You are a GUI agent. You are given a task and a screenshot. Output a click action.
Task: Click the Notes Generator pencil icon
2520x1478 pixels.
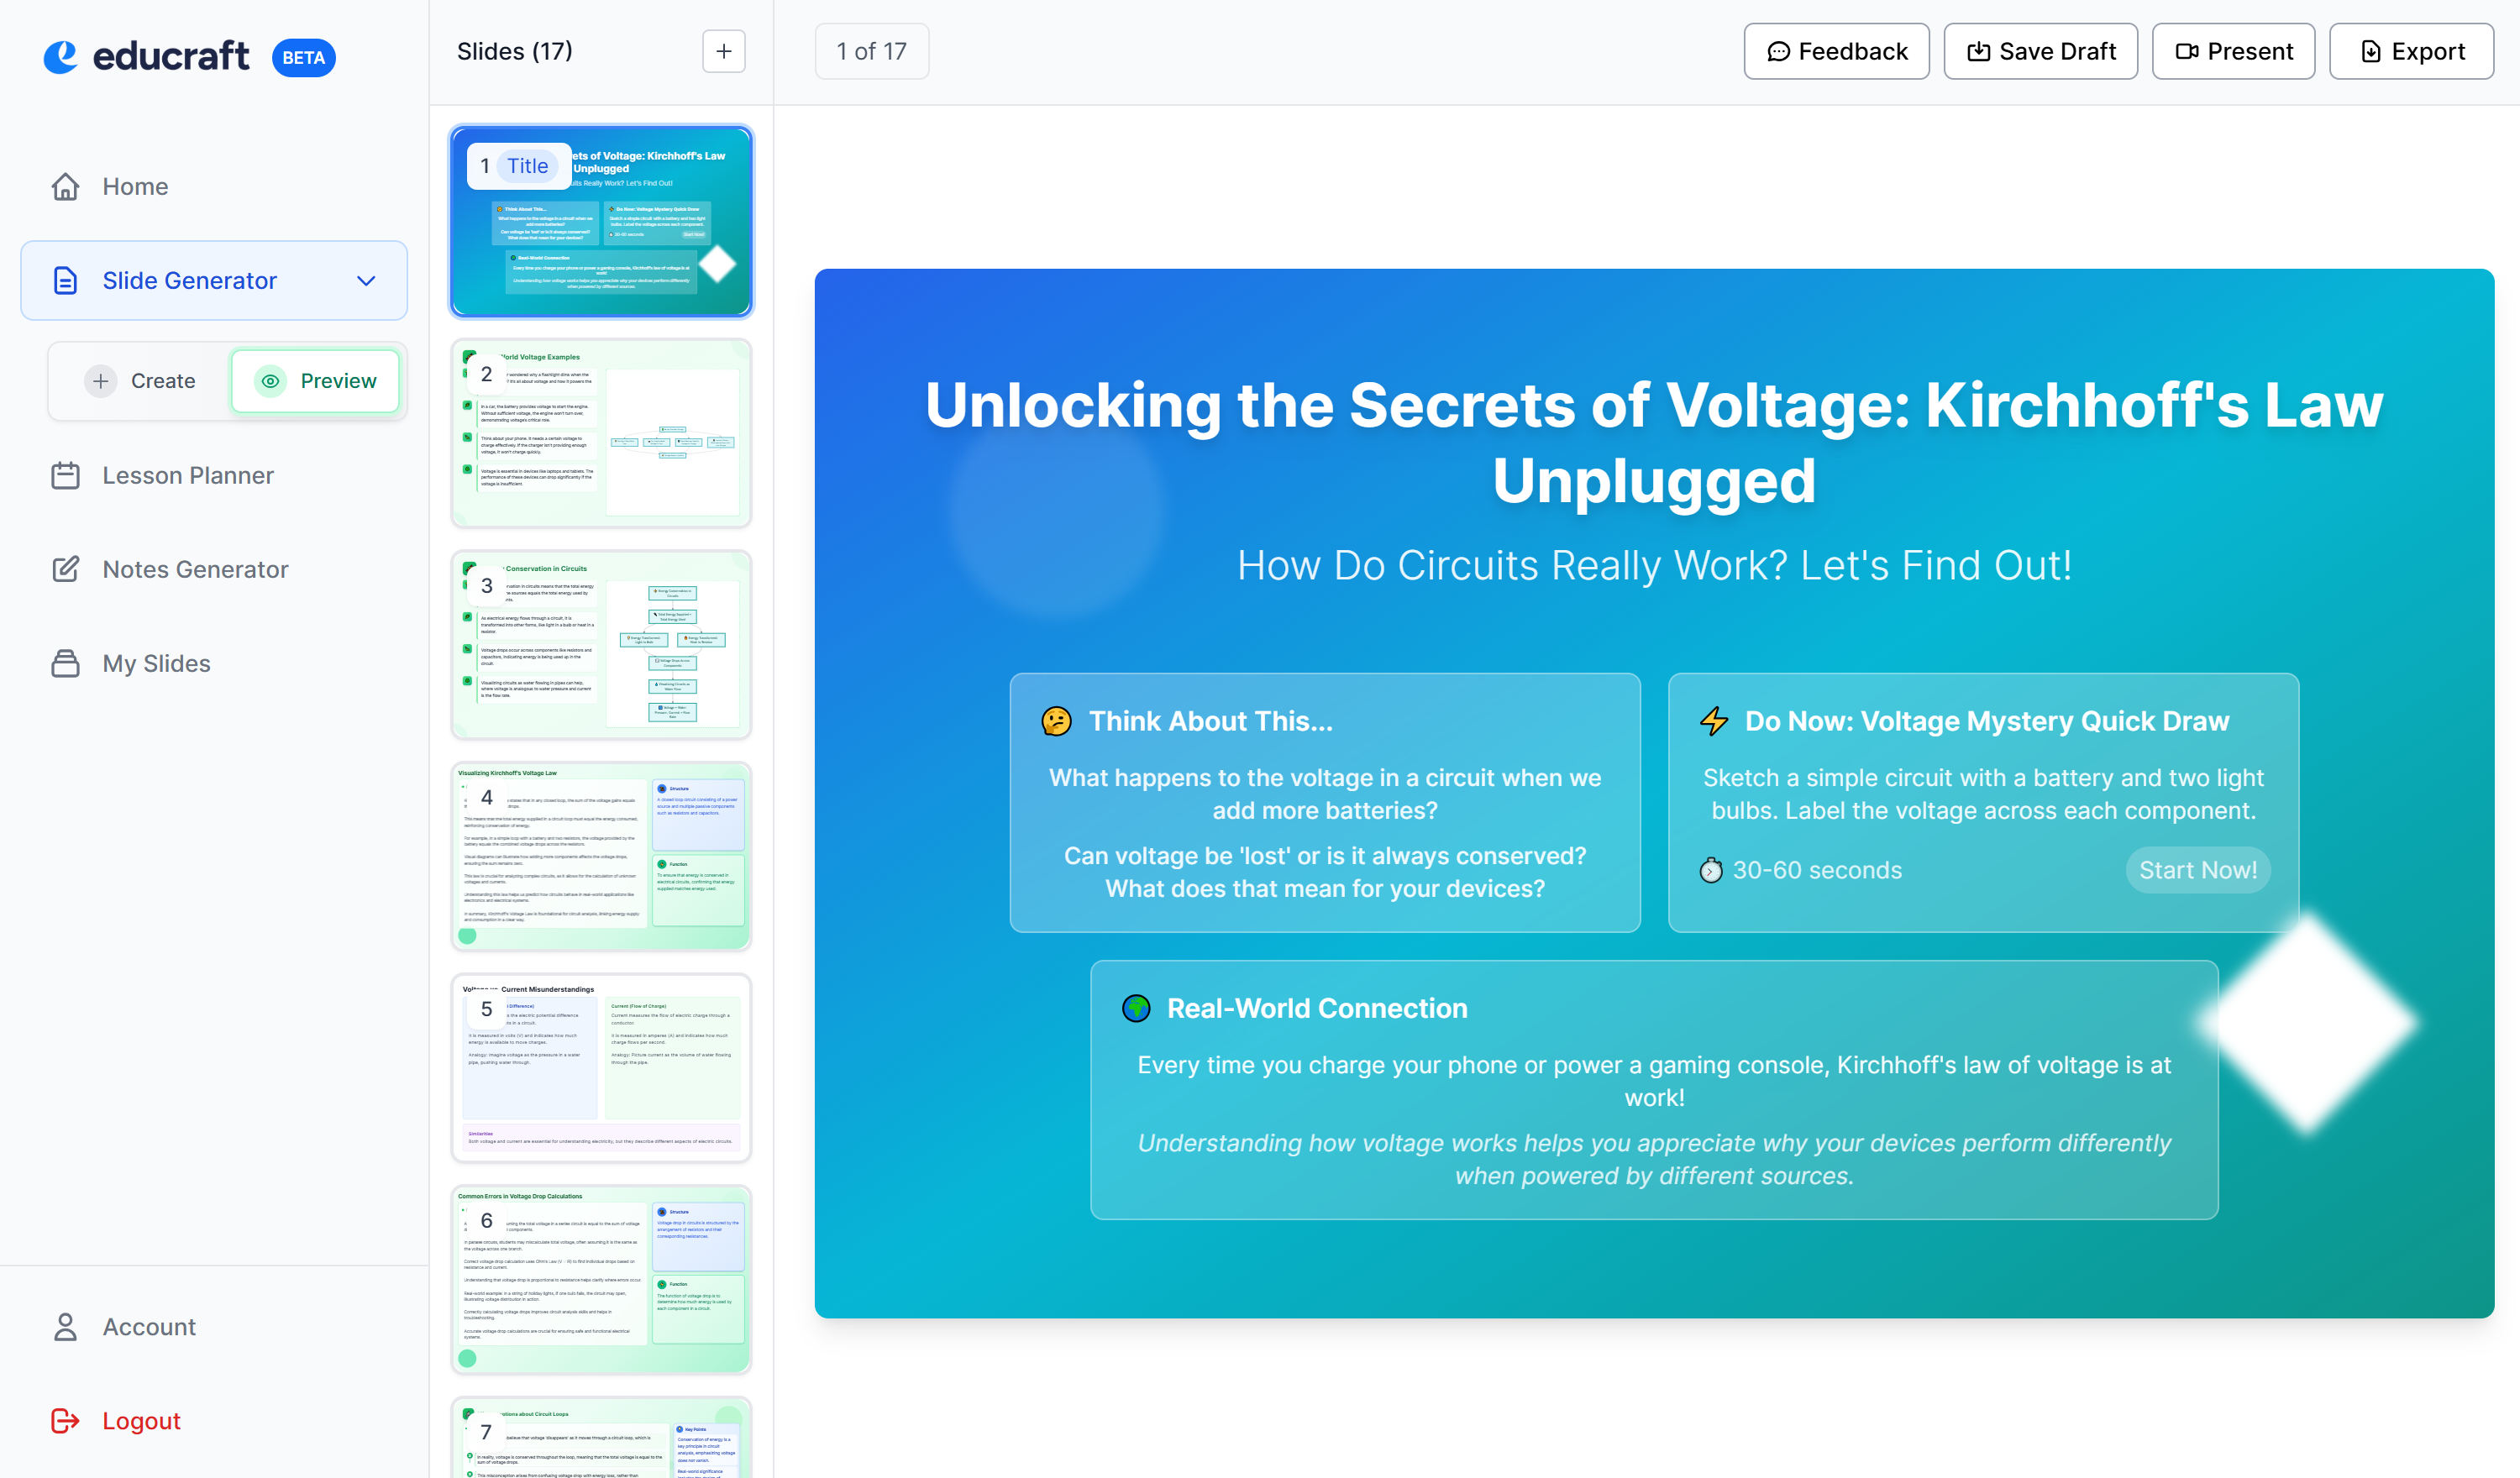pyautogui.click(x=65, y=569)
